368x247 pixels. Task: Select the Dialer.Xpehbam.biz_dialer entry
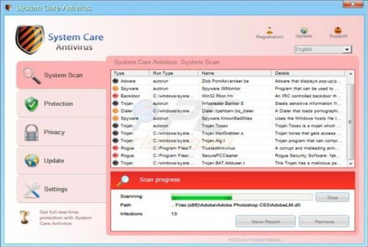227,111
